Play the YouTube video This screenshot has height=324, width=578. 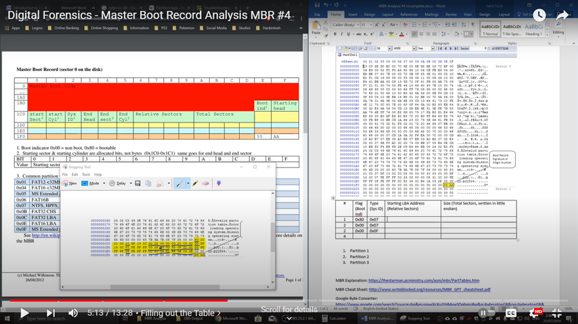(25, 313)
